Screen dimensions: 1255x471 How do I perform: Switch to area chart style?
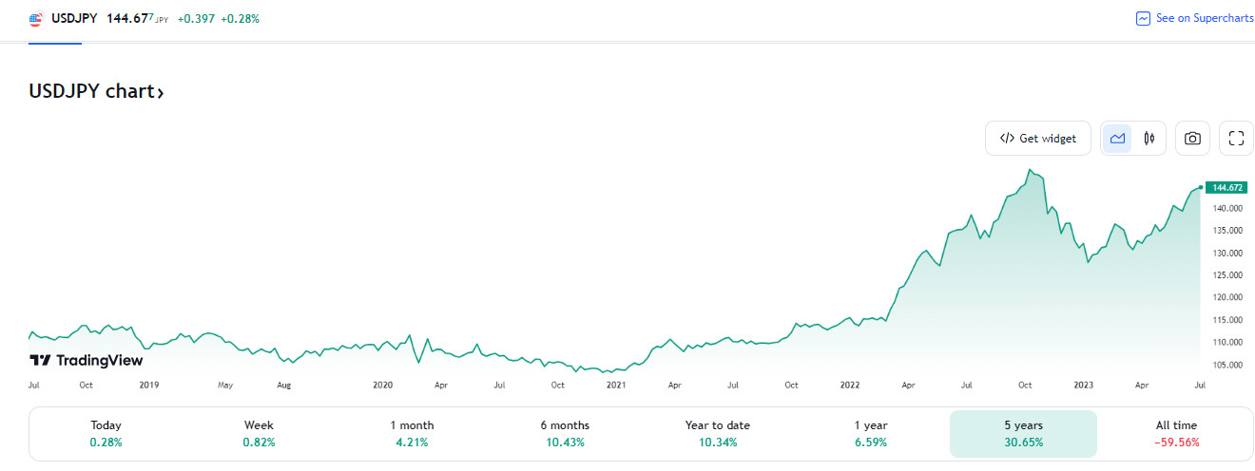1117,139
